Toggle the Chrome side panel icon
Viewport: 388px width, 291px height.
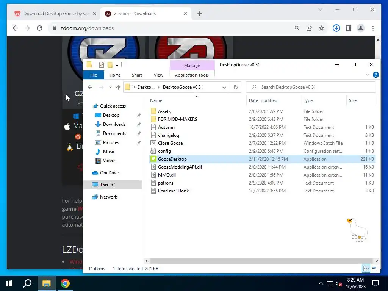[x=349, y=28]
